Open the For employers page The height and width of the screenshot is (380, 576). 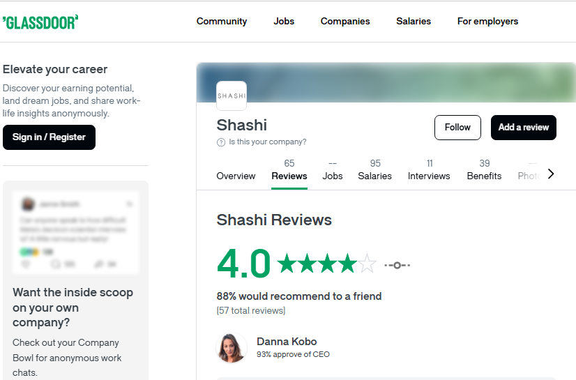pyautogui.click(x=487, y=22)
